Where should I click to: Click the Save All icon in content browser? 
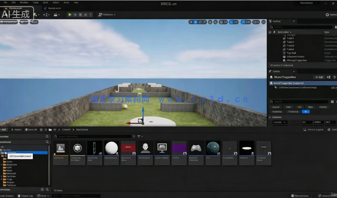(x=31, y=130)
